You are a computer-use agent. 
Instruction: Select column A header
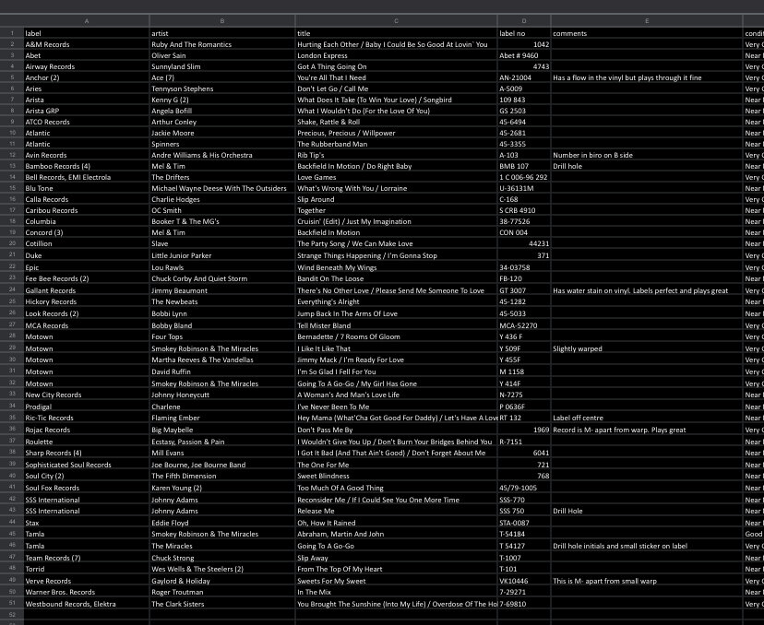pos(86,21)
